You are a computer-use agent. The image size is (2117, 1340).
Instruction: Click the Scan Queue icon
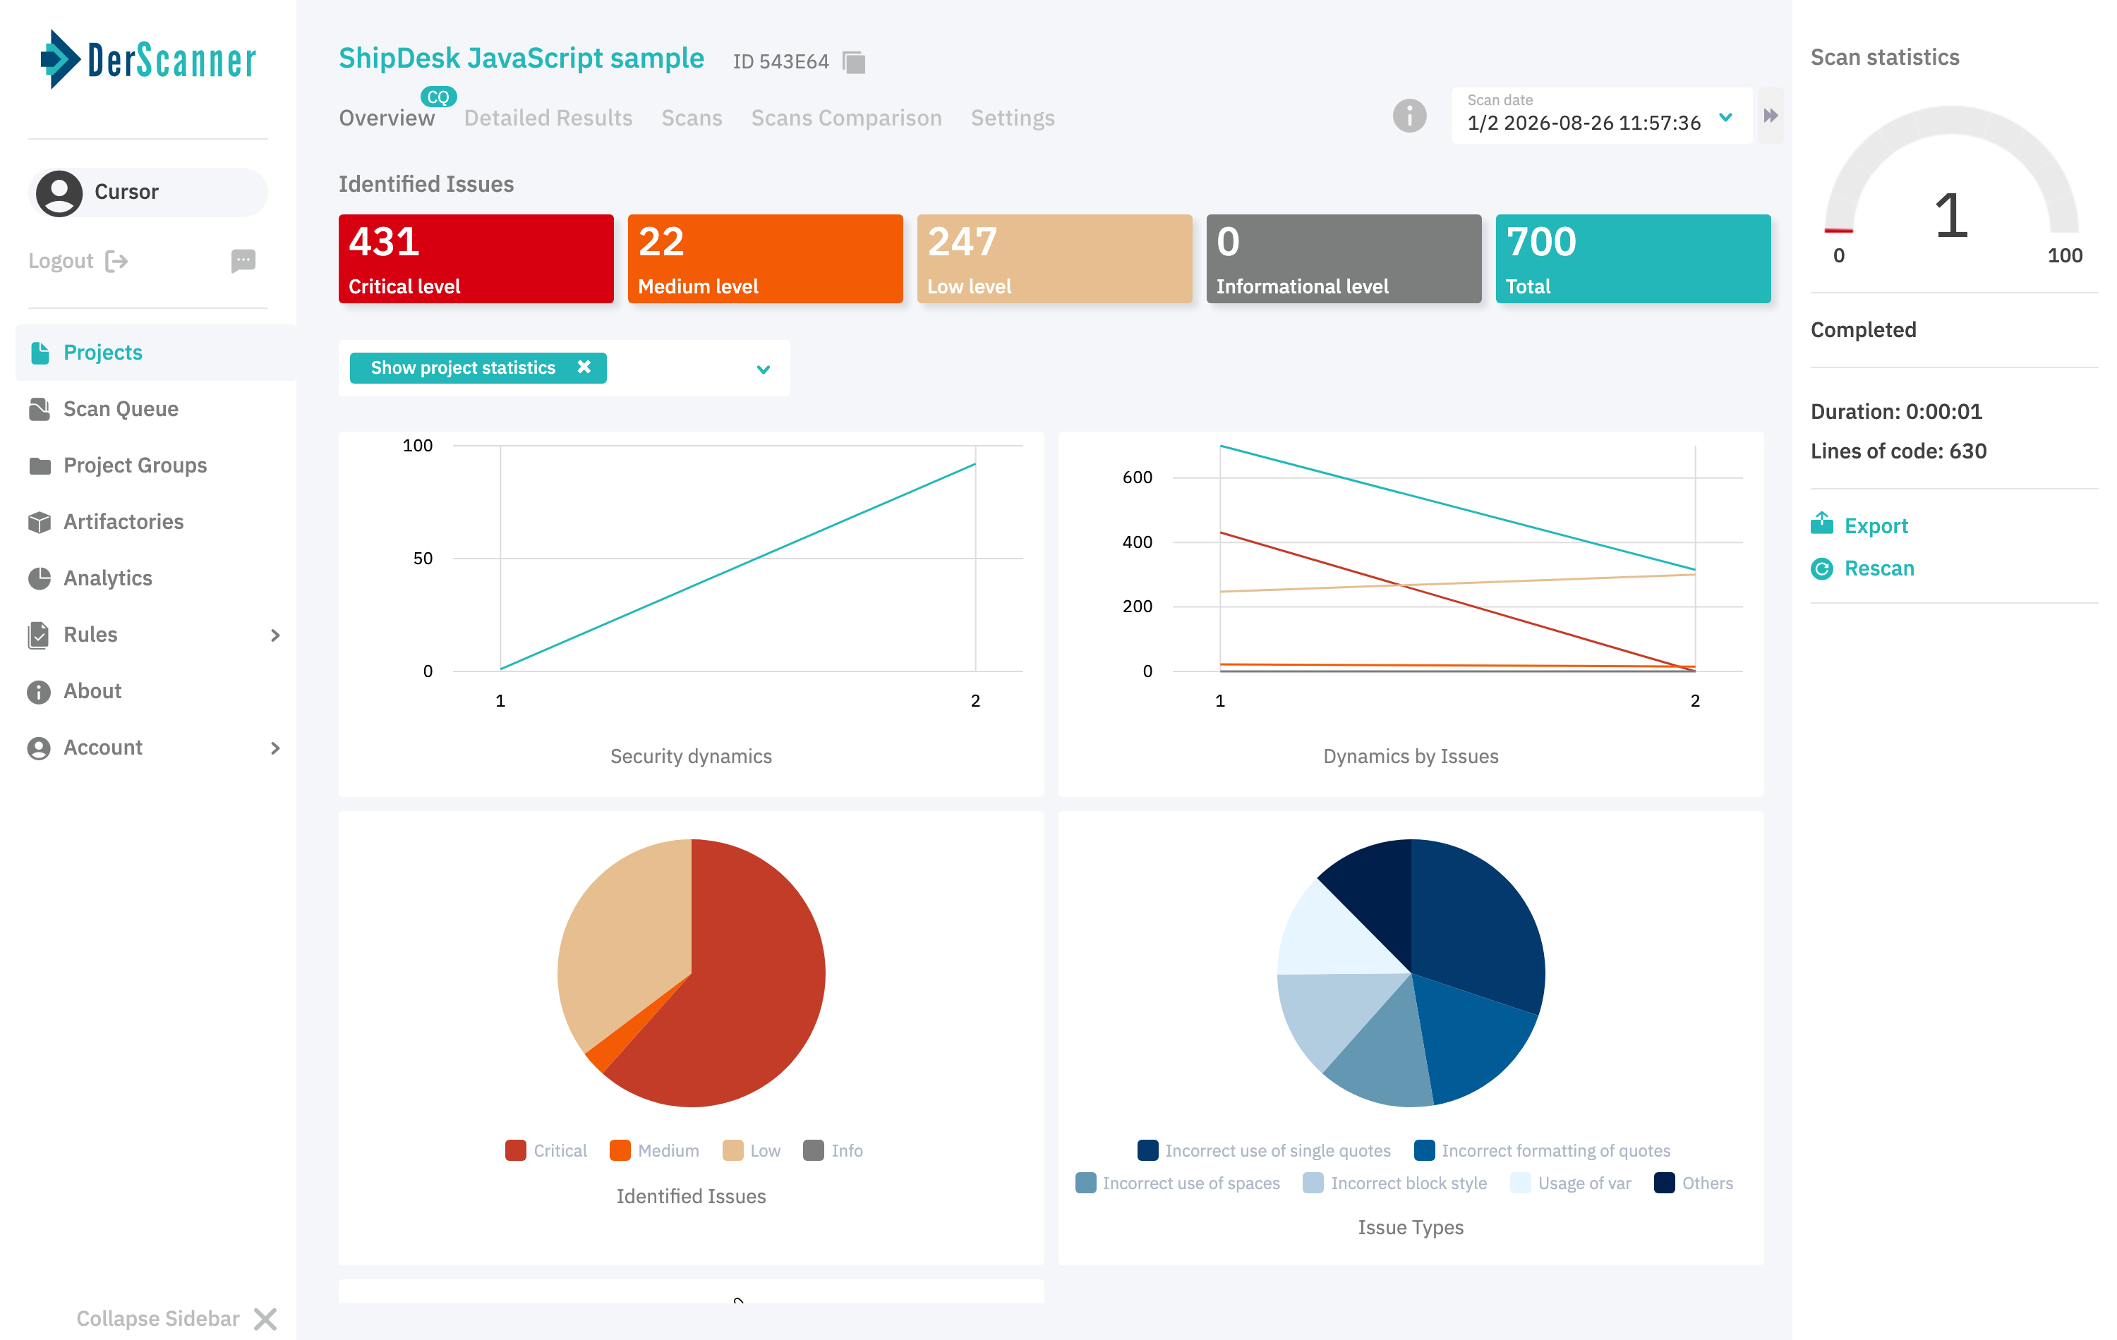pyautogui.click(x=40, y=408)
